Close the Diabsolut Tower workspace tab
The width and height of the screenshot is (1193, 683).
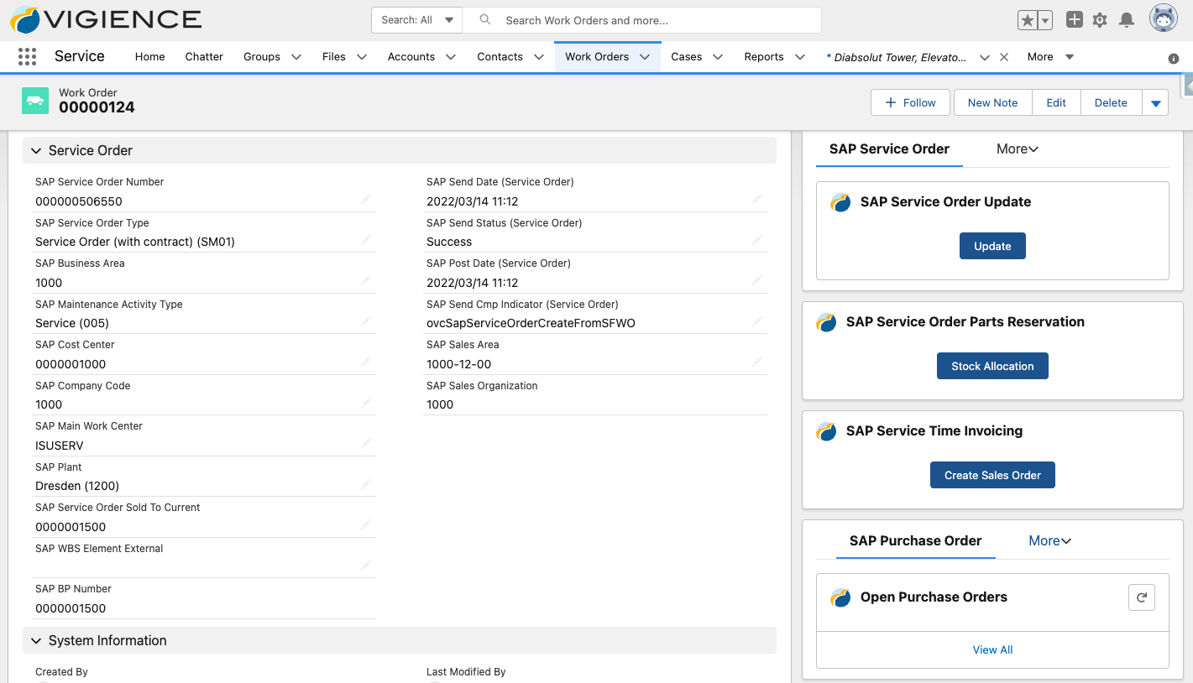point(1003,57)
